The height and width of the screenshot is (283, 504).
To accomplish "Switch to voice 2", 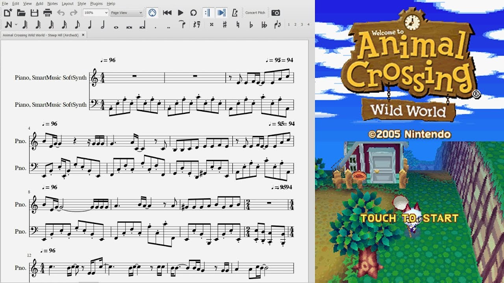I will (x=295, y=24).
